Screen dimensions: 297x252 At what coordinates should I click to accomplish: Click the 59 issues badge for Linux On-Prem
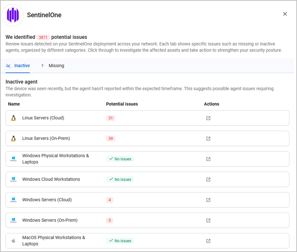tap(111, 138)
